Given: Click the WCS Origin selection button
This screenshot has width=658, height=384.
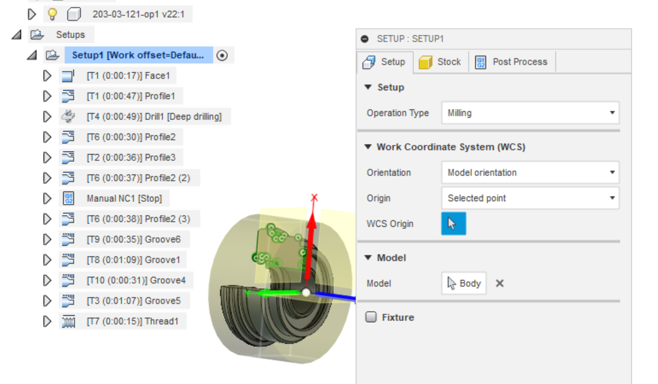Looking at the screenshot, I should tap(453, 223).
